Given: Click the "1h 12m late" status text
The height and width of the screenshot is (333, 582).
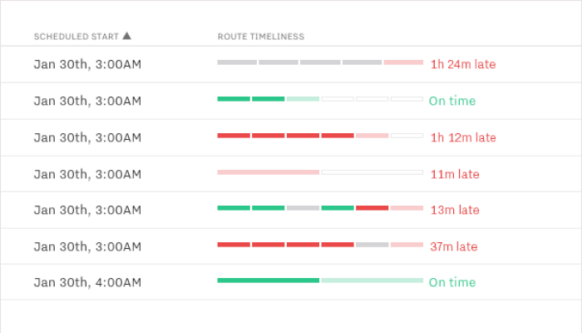Looking at the screenshot, I should tap(463, 137).
